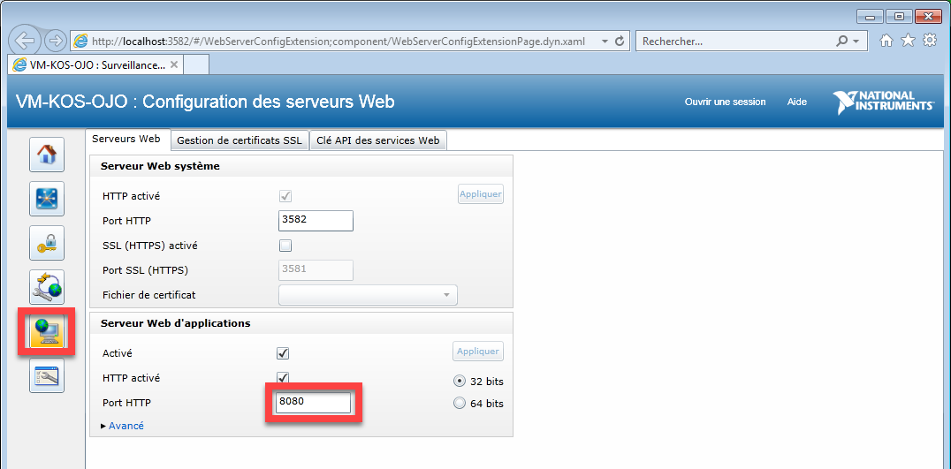The image size is (951, 469).
Task: Click the Home icon in the sidebar
Action: [x=47, y=154]
